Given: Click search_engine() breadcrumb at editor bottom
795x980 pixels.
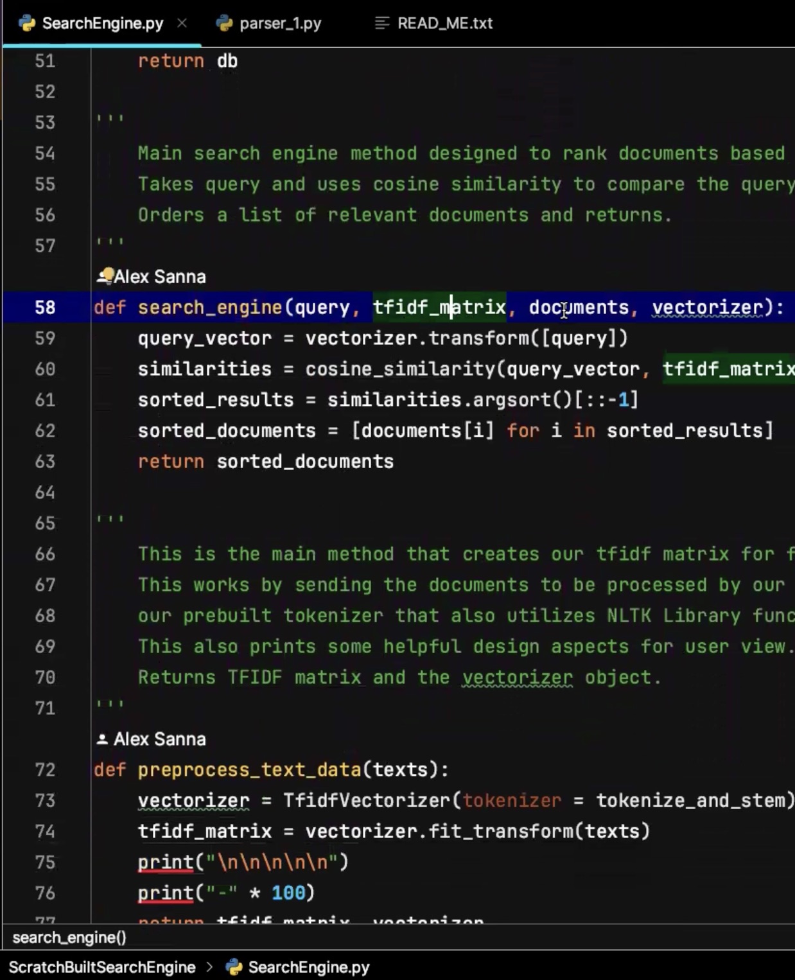Looking at the screenshot, I should tap(69, 938).
